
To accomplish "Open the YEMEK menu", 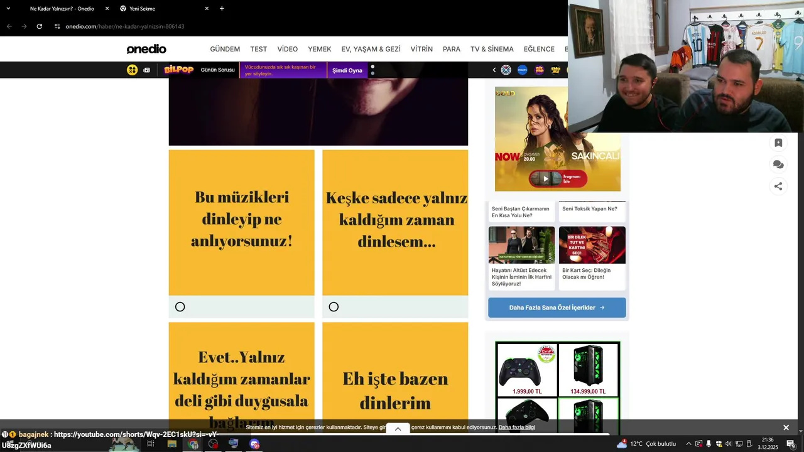I will [320, 49].
